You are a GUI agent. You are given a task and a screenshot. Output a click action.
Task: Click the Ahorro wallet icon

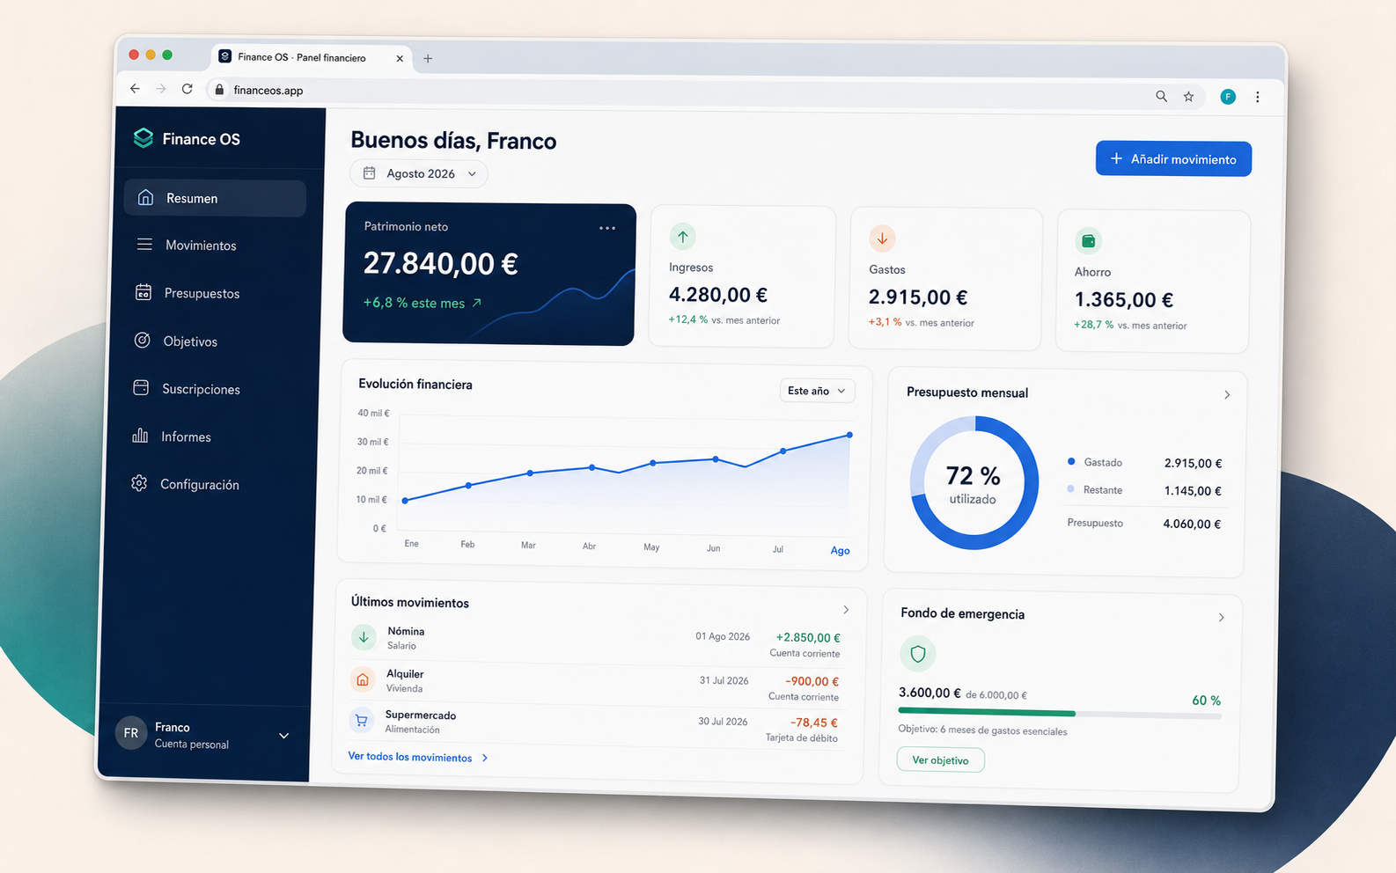point(1089,241)
